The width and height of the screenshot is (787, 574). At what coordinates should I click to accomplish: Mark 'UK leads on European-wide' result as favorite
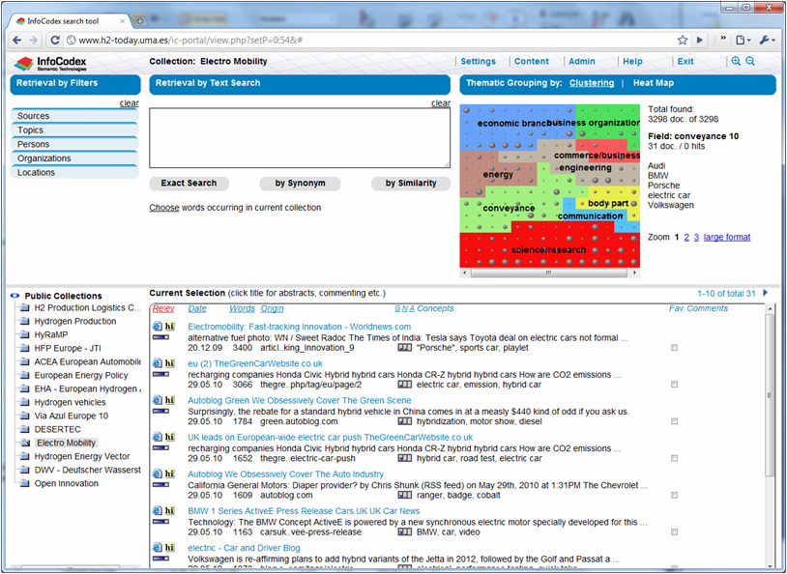click(674, 458)
